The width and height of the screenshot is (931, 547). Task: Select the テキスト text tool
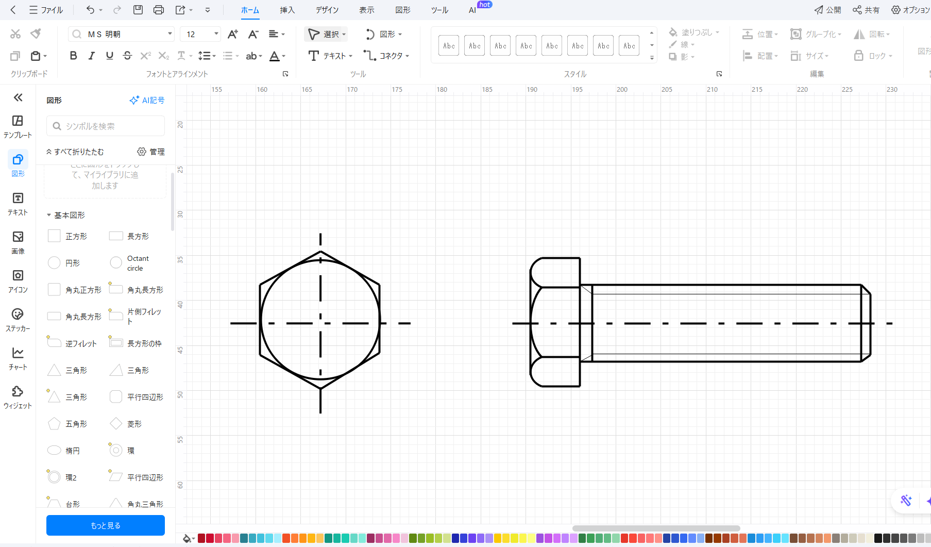[x=330, y=56]
